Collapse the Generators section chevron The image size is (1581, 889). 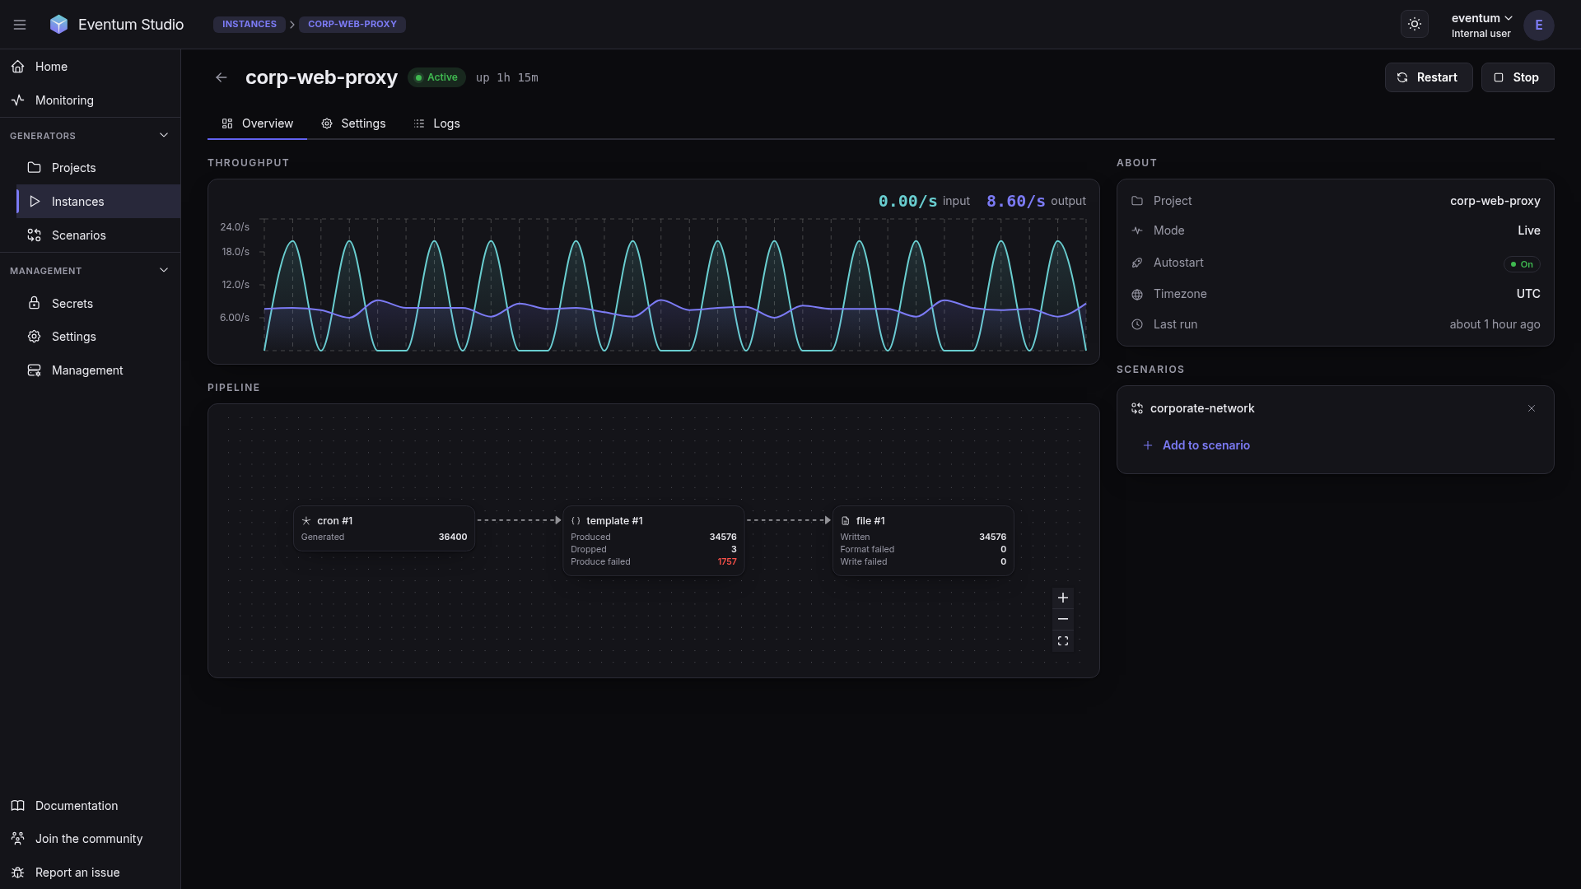[164, 135]
